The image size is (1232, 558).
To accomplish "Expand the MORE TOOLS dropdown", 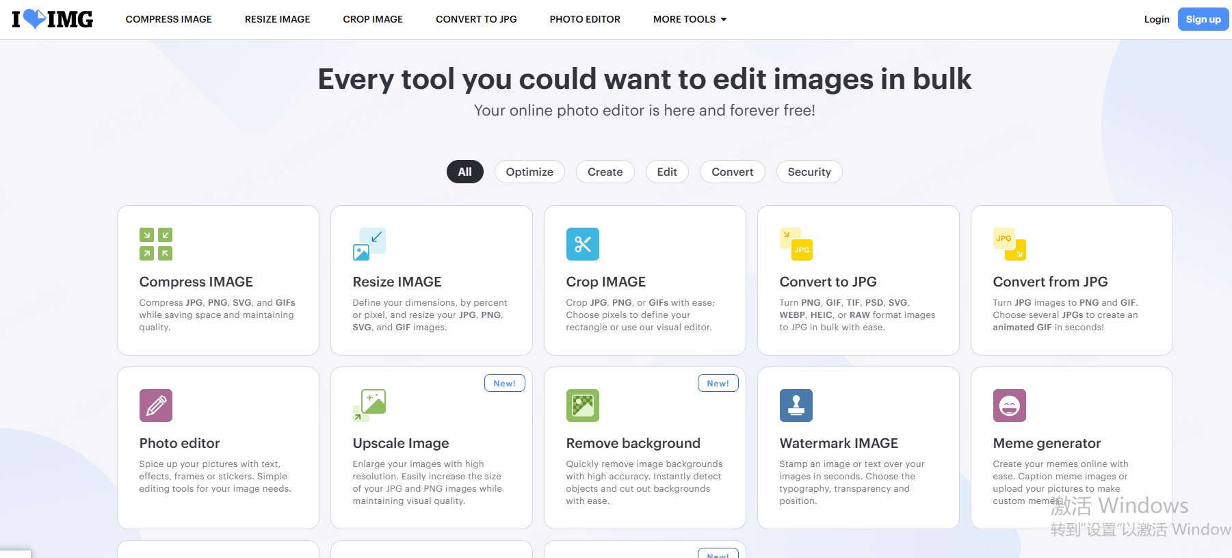I will click(x=690, y=19).
